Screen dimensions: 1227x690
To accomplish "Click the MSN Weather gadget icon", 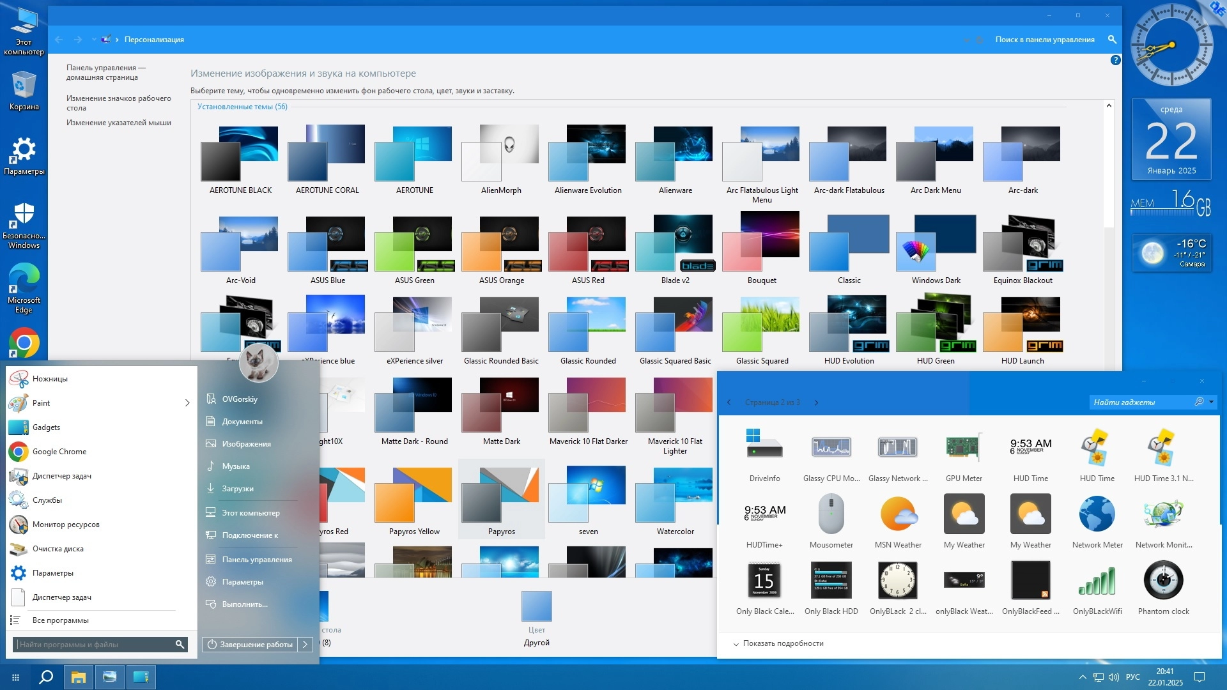I will pos(898,514).
